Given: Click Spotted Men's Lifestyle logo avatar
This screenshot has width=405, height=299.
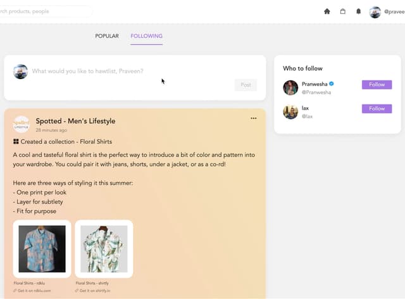Looking at the screenshot, I should 22,124.
